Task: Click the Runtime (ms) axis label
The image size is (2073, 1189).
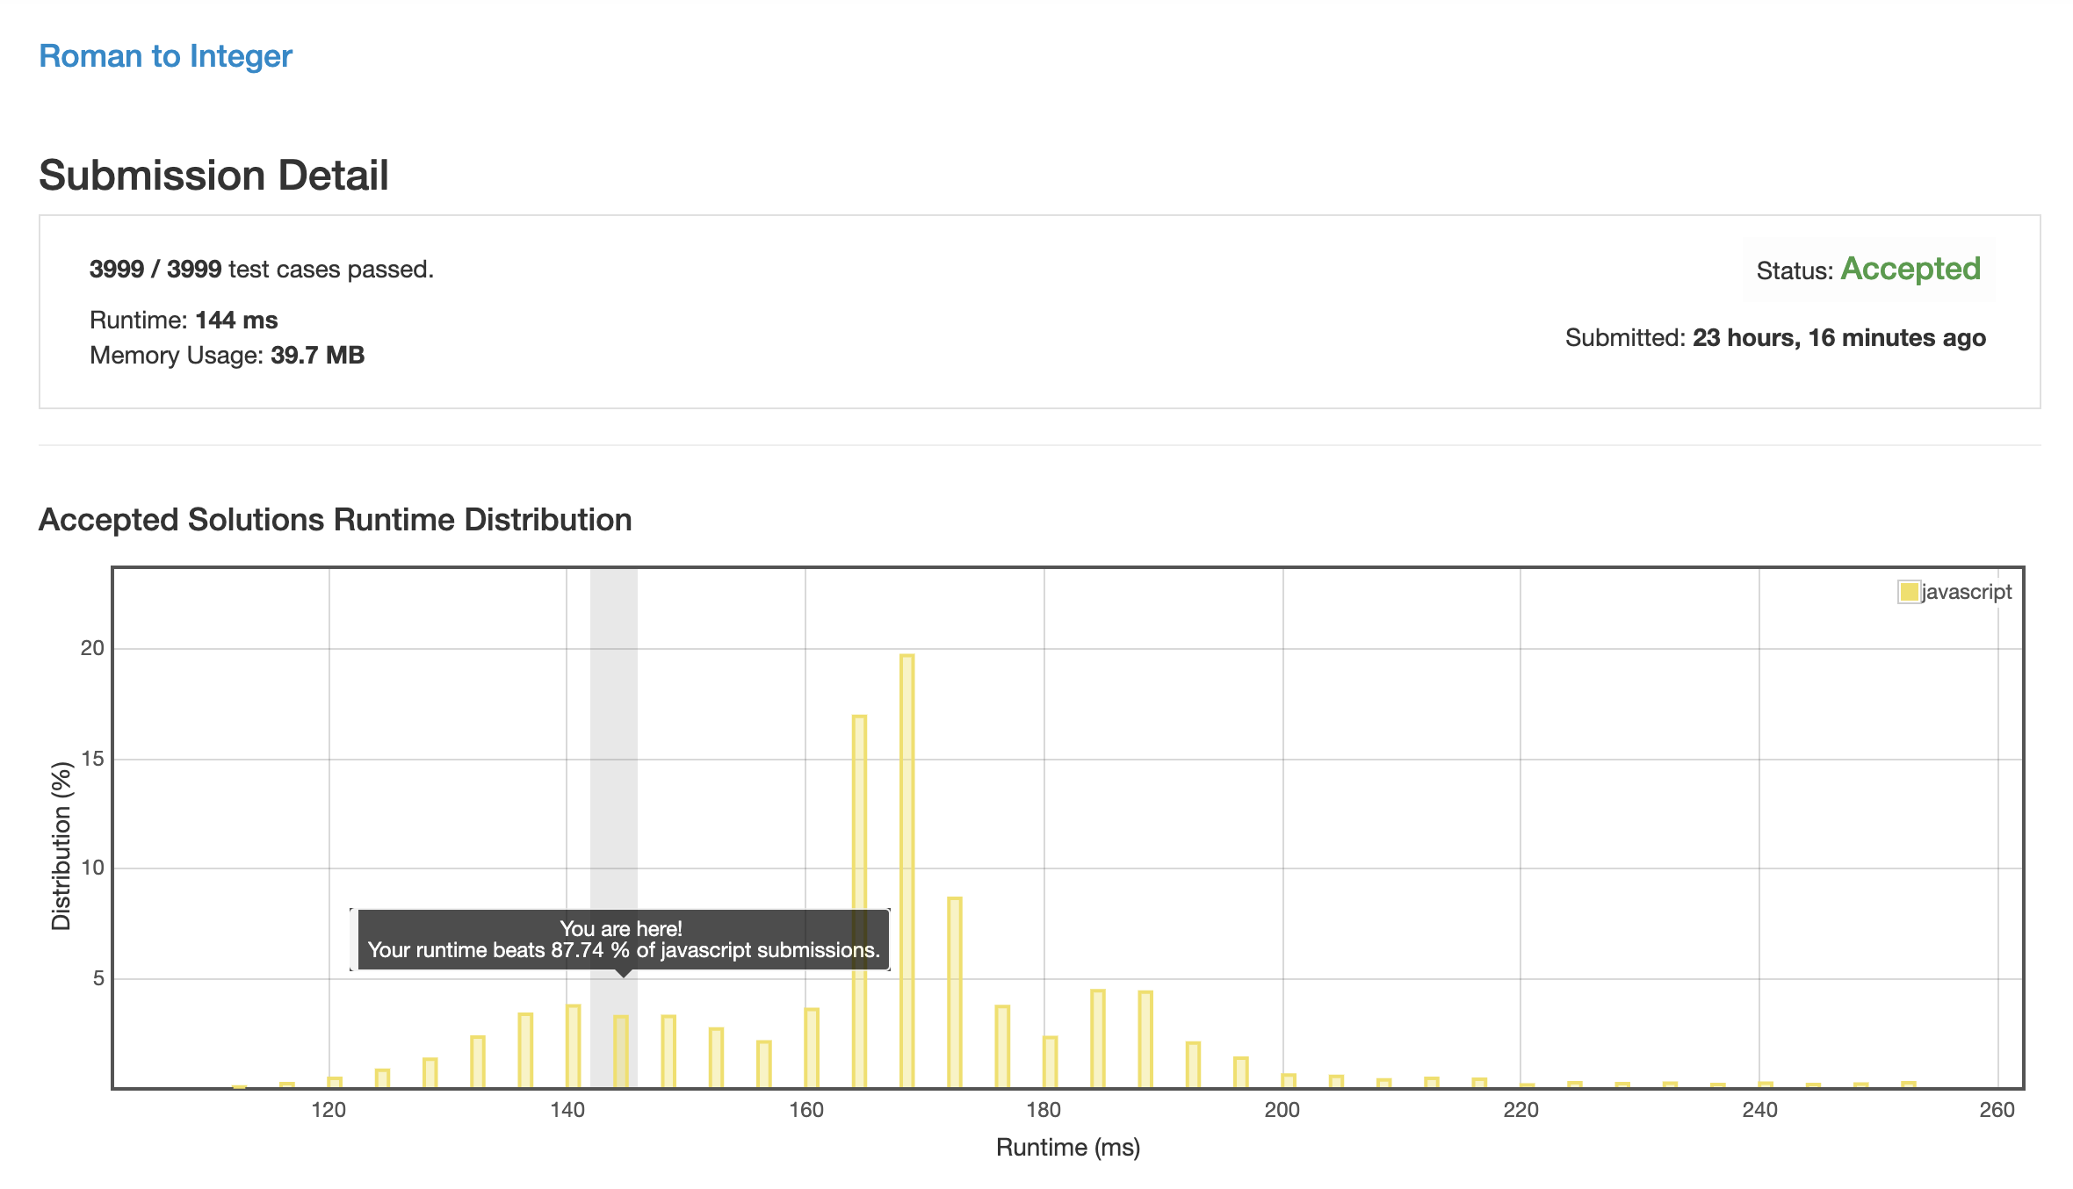Action: (1068, 1148)
